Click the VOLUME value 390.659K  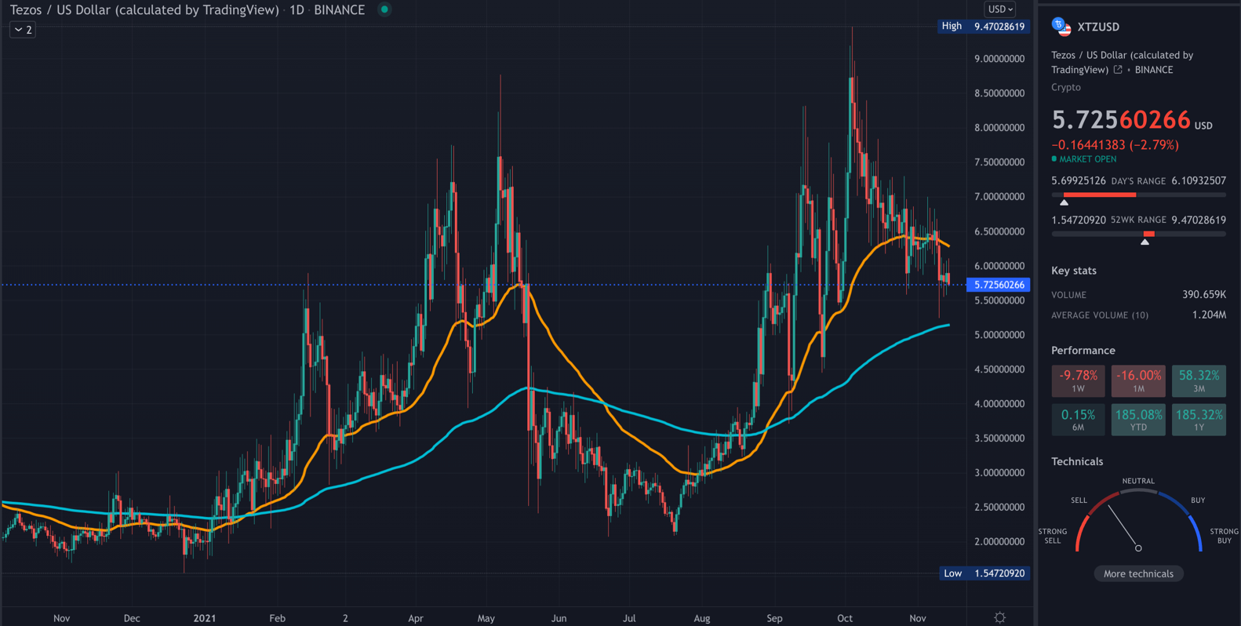(x=1204, y=295)
